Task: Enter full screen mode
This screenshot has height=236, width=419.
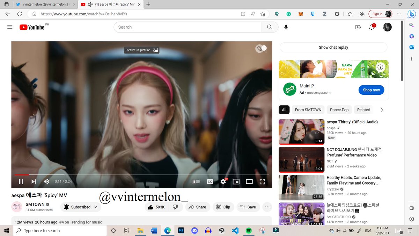Action: tap(262, 181)
